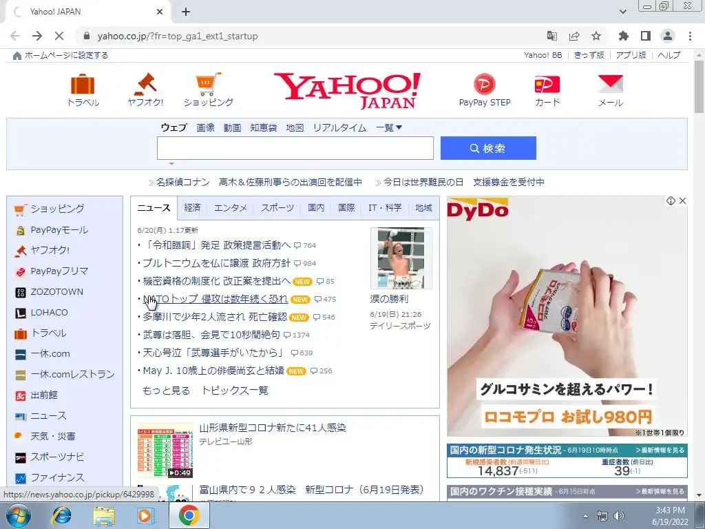Open a new browser tab with plus
The width and height of the screenshot is (705, 529).
tap(186, 12)
